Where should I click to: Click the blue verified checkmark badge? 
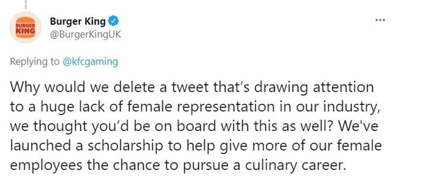pyautogui.click(x=113, y=21)
